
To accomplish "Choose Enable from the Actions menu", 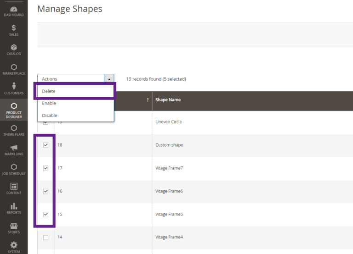I will point(49,103).
